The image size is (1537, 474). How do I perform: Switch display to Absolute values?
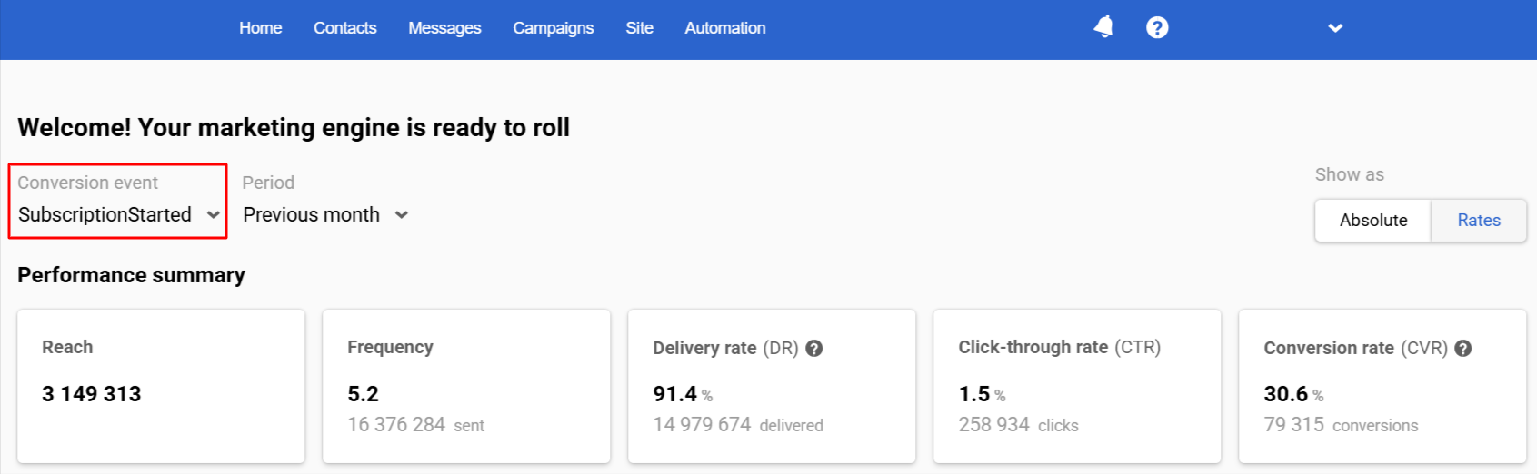click(x=1372, y=221)
